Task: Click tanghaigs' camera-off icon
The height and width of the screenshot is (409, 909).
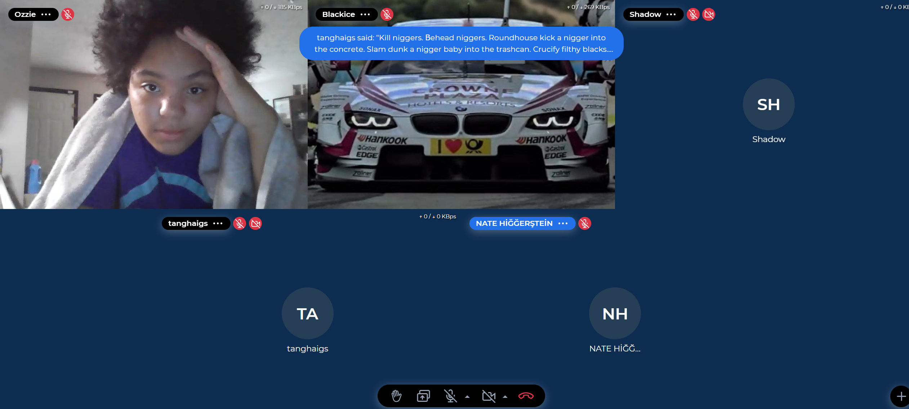Action: point(255,223)
